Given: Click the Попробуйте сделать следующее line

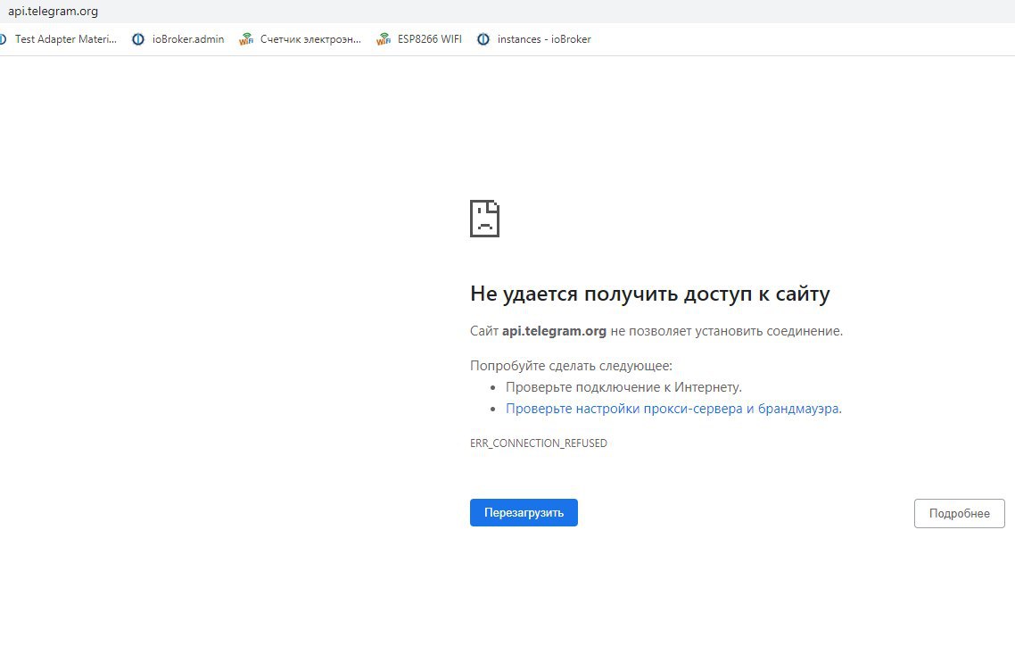Looking at the screenshot, I should (x=571, y=366).
